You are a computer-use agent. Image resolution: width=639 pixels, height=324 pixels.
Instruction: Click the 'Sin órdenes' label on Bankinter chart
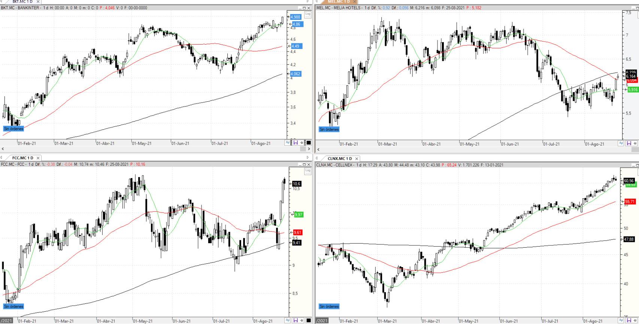point(13,129)
